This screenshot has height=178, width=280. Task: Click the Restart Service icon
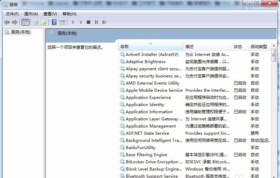point(104,22)
